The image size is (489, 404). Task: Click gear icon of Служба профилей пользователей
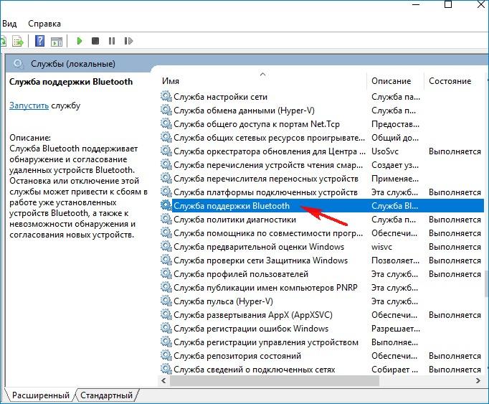pyautogui.click(x=166, y=274)
